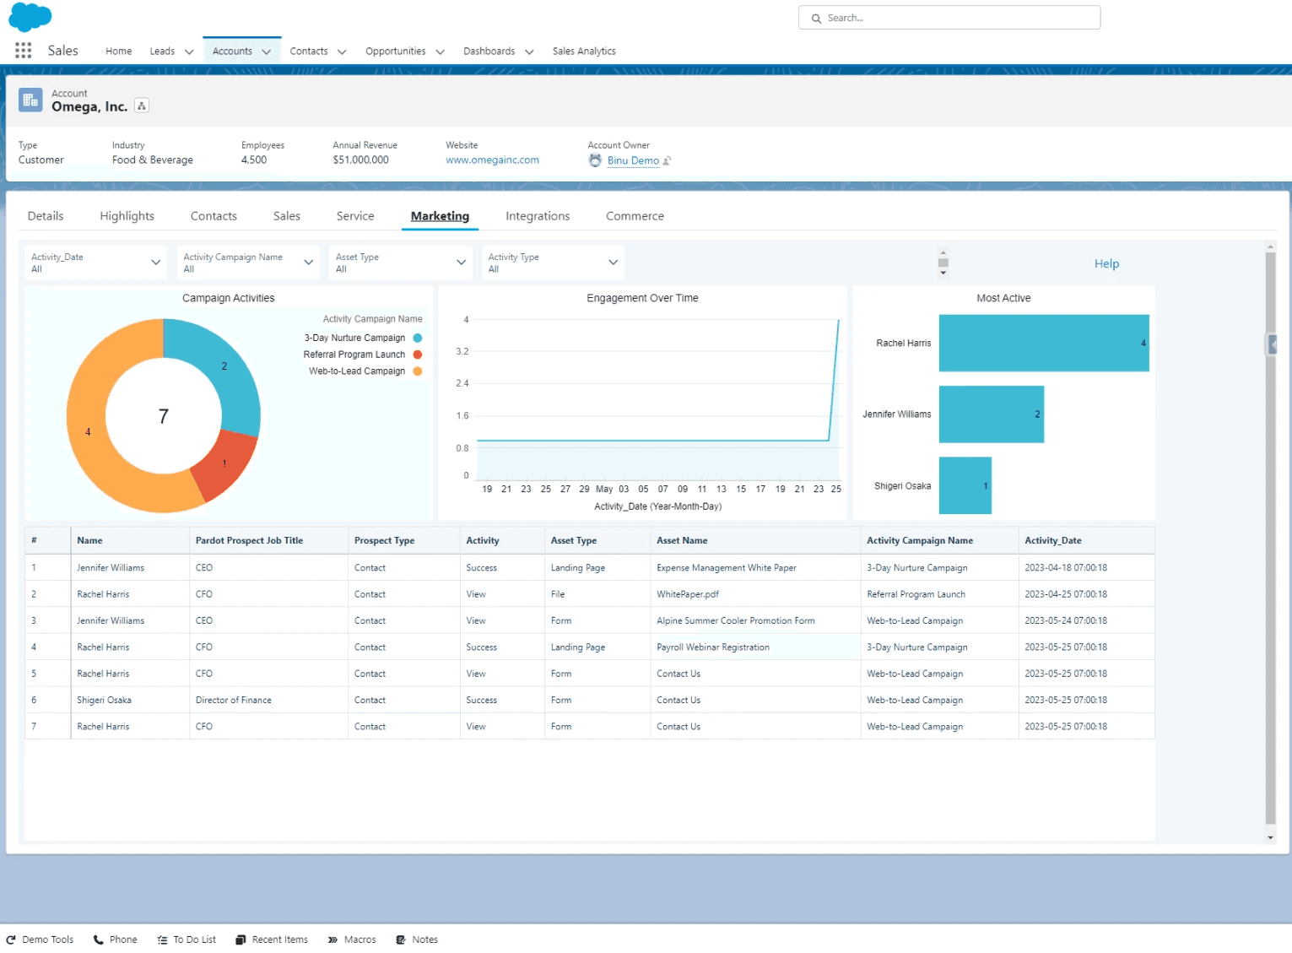
Task: Click the Omega account building icon
Action: (x=30, y=100)
